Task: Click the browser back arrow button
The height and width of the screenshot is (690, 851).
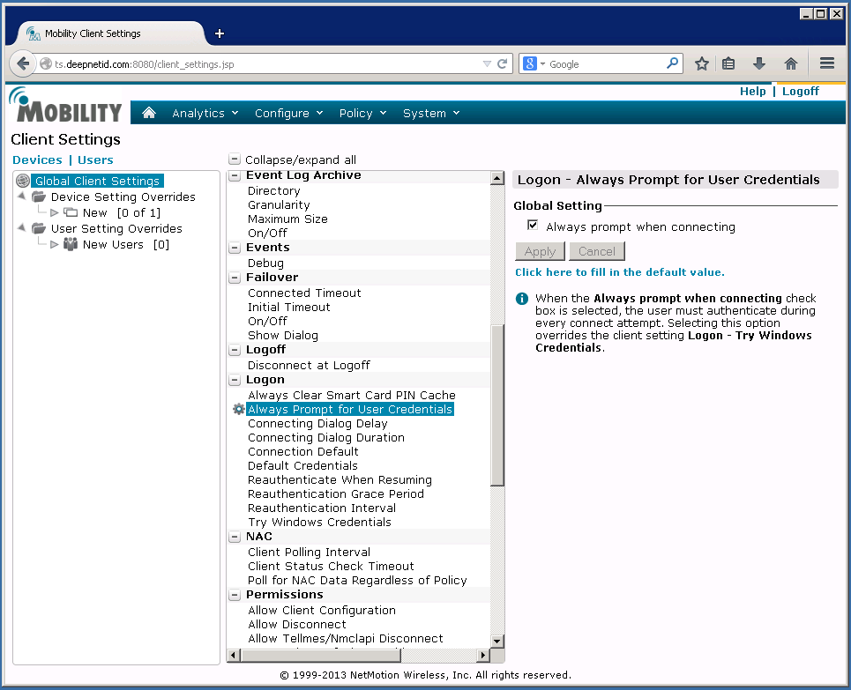Action: [24, 63]
